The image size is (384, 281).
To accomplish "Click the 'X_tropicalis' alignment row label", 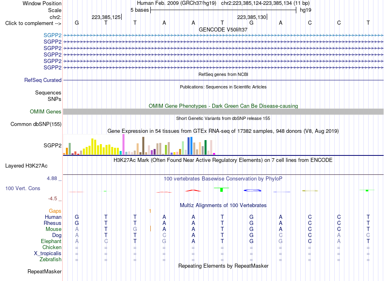I will 48,254.
